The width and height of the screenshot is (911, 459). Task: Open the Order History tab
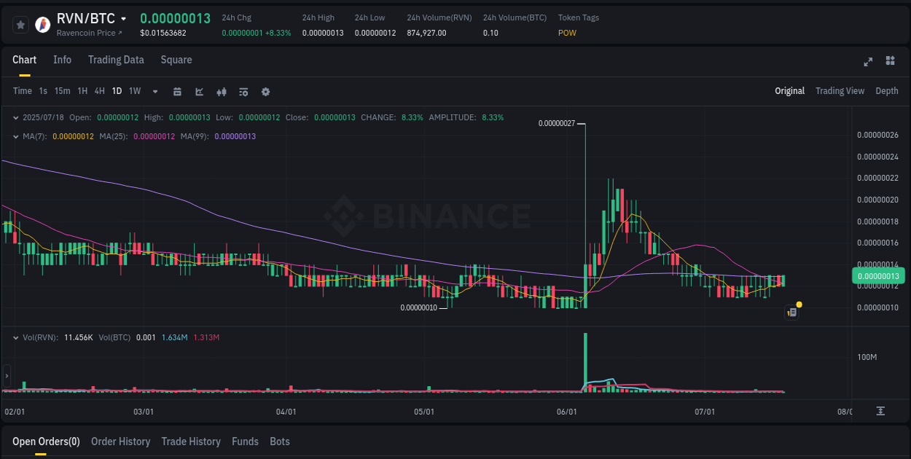pos(120,442)
